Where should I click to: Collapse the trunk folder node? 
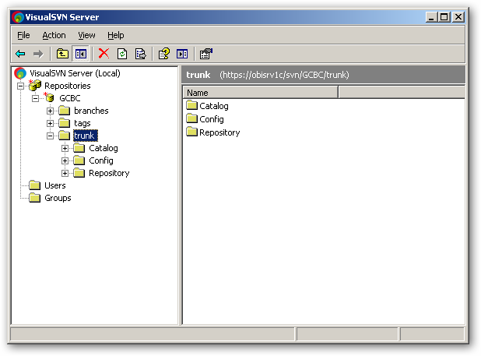pyautogui.click(x=50, y=136)
